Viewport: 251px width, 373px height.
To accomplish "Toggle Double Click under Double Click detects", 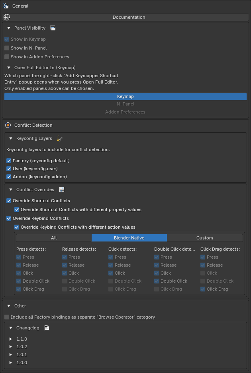I will click(157, 281).
